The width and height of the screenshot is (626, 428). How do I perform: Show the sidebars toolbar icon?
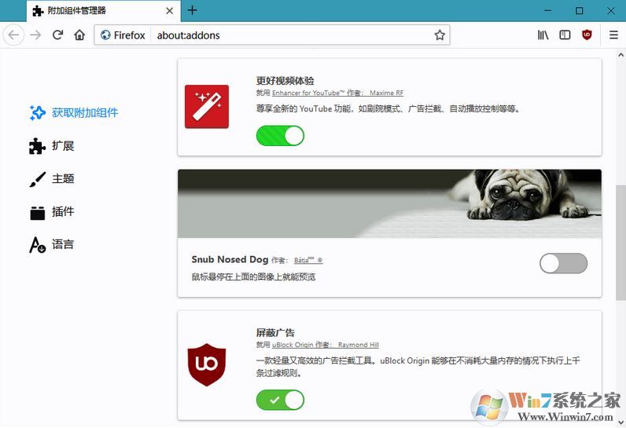tap(565, 35)
